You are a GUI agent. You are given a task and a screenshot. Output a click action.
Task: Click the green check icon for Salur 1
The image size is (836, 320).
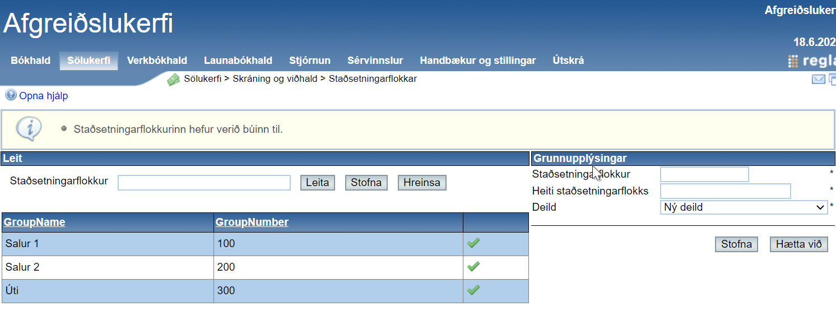click(x=473, y=243)
